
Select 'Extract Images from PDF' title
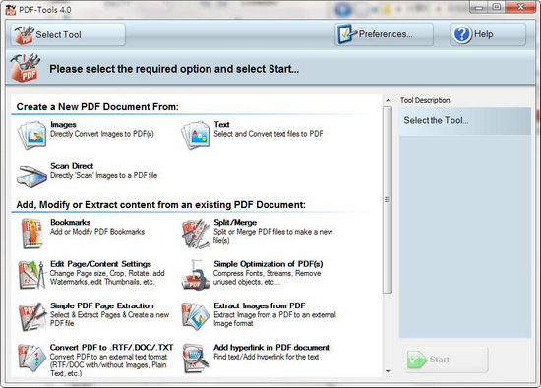click(x=260, y=305)
